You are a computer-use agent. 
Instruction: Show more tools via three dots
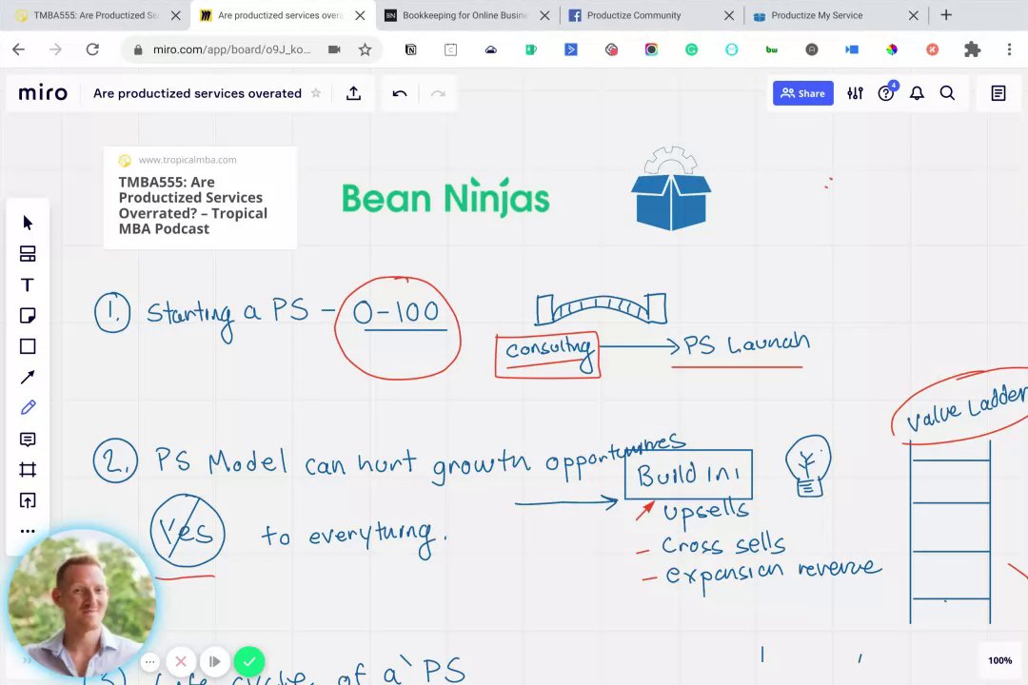tap(28, 531)
